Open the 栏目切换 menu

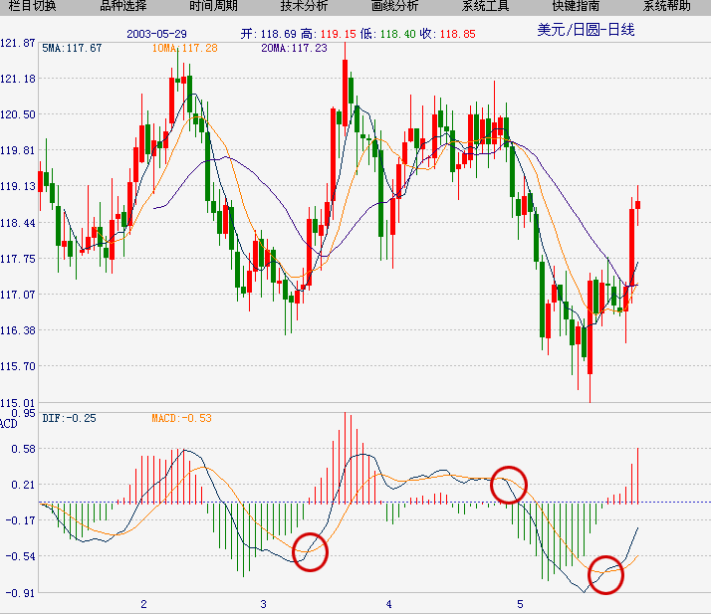tap(32, 6)
